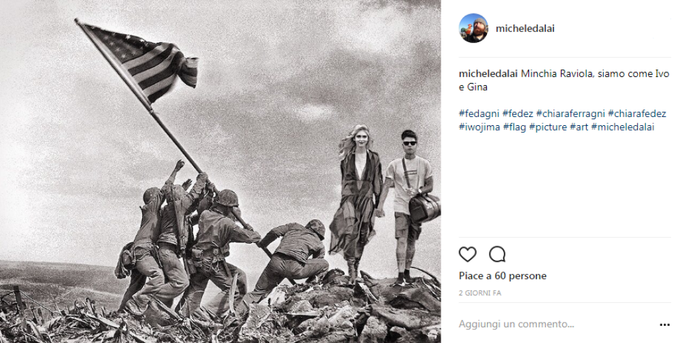This screenshot has width=680, height=343.
Task: View the 'Piace a 60 persone' likes list
Action: [503, 276]
